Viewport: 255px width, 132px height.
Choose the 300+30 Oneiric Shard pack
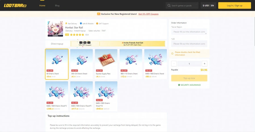(x=81, y=64)
